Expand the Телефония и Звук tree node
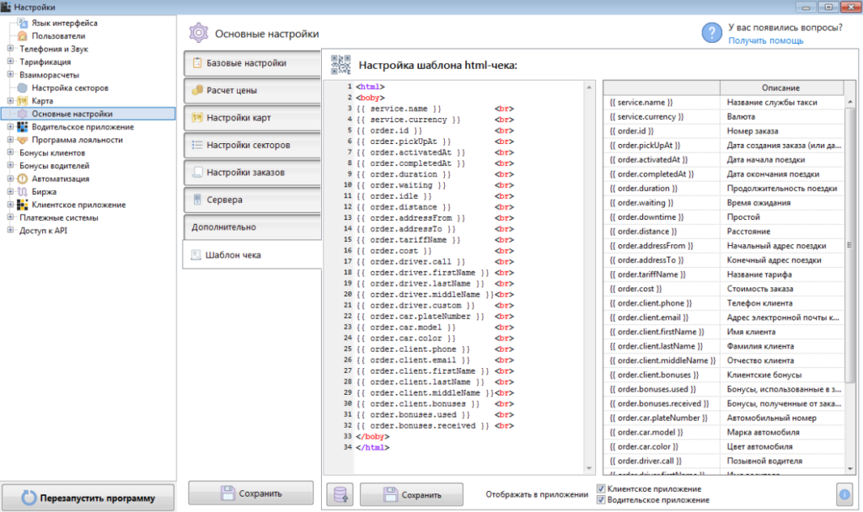This screenshot has width=863, height=512. (x=9, y=49)
